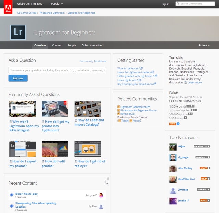Image resolution: width=219 pixels, height=213 pixels.
Task: Open red eye FAQ thumbnail
Action: click(88, 148)
